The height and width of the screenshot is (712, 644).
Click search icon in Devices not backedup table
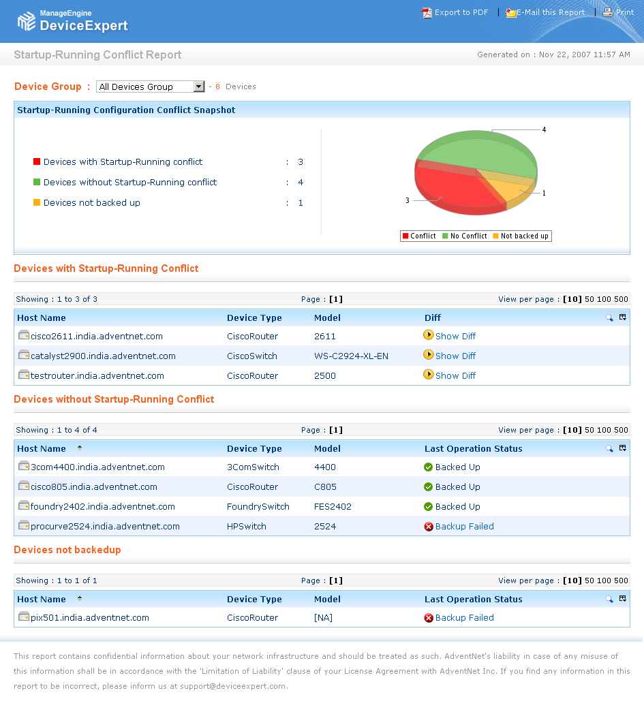click(609, 599)
